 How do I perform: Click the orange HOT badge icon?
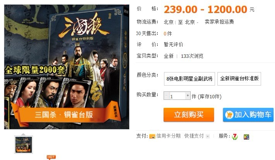51,157
